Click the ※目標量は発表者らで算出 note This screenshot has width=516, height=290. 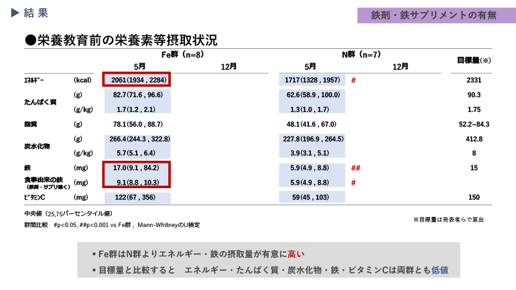coord(448,219)
